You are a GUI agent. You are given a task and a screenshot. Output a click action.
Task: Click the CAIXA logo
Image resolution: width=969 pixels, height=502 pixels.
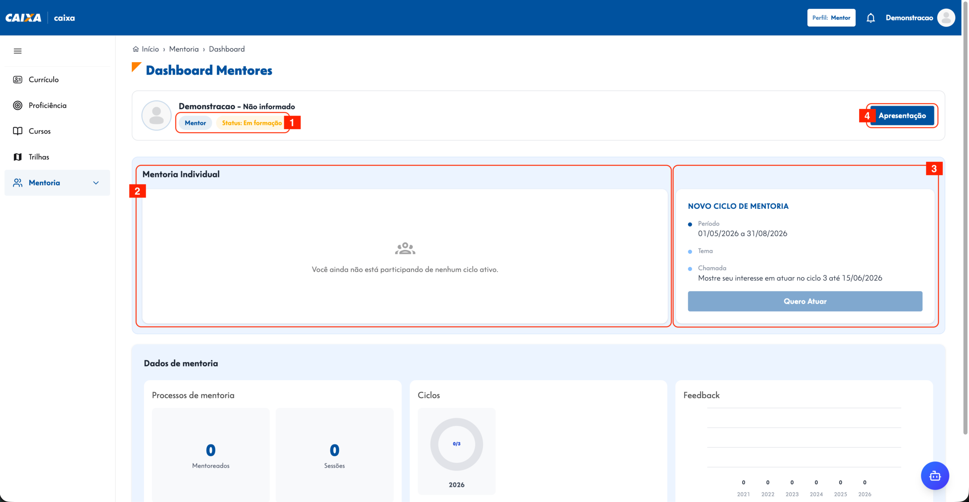pyautogui.click(x=23, y=18)
